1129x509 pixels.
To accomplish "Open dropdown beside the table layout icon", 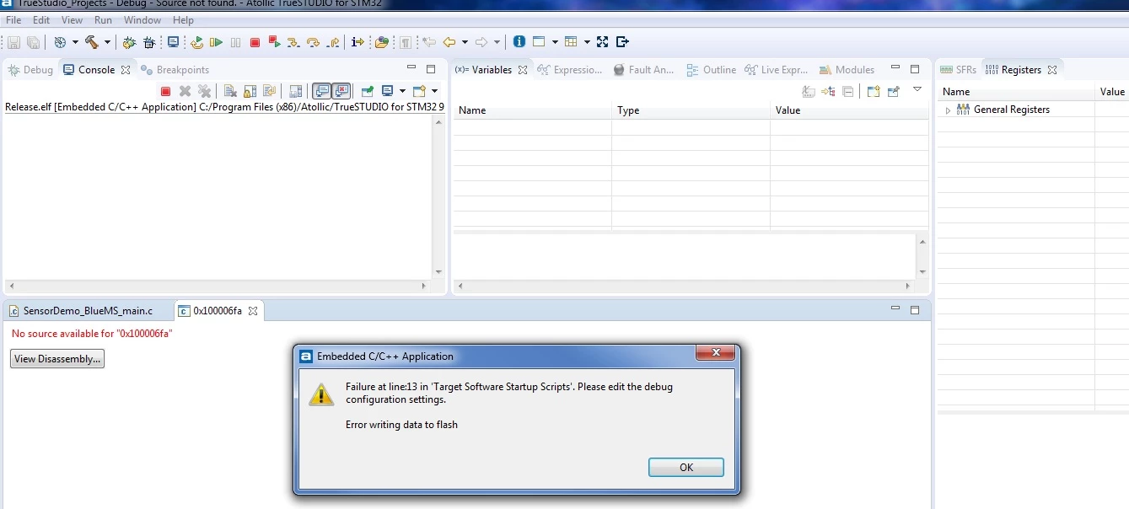I will click(587, 42).
